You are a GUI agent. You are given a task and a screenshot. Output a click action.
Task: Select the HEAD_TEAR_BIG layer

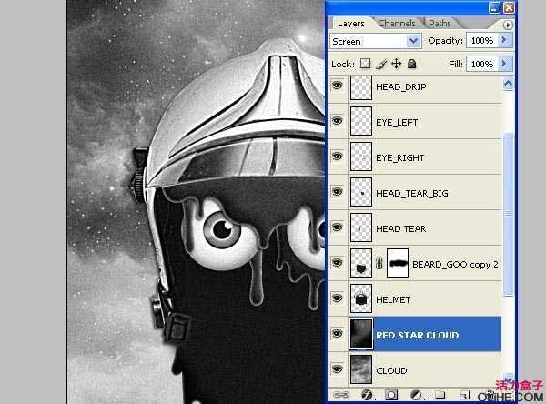(411, 193)
